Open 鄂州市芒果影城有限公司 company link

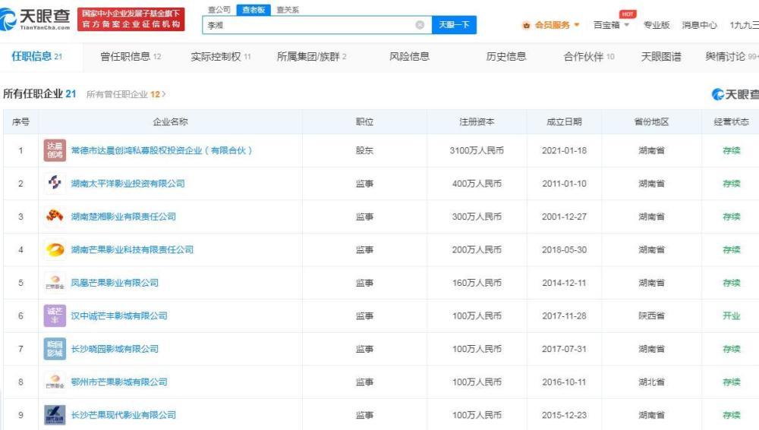119,381
